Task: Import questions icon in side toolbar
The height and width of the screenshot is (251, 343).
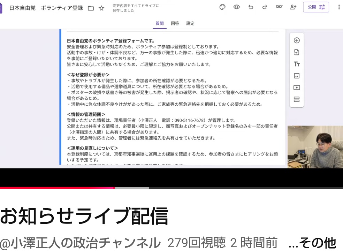Action: tap(297, 52)
